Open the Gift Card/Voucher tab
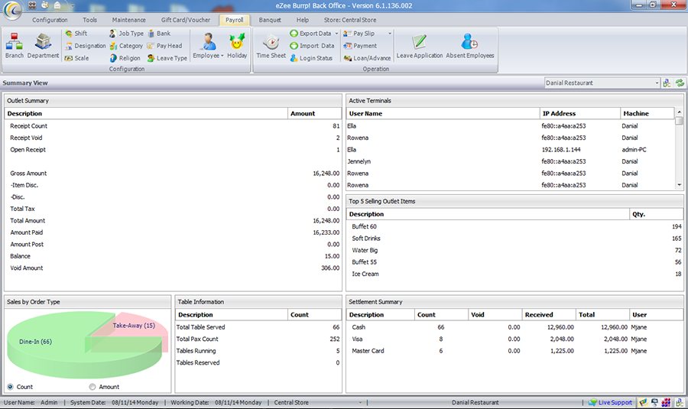The height and width of the screenshot is (409, 688). click(186, 20)
